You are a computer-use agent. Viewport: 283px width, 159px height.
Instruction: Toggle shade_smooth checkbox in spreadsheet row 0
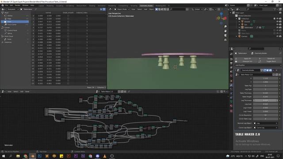(68, 16)
